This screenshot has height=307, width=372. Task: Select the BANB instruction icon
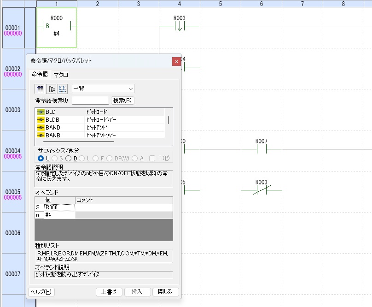[x=41, y=136]
